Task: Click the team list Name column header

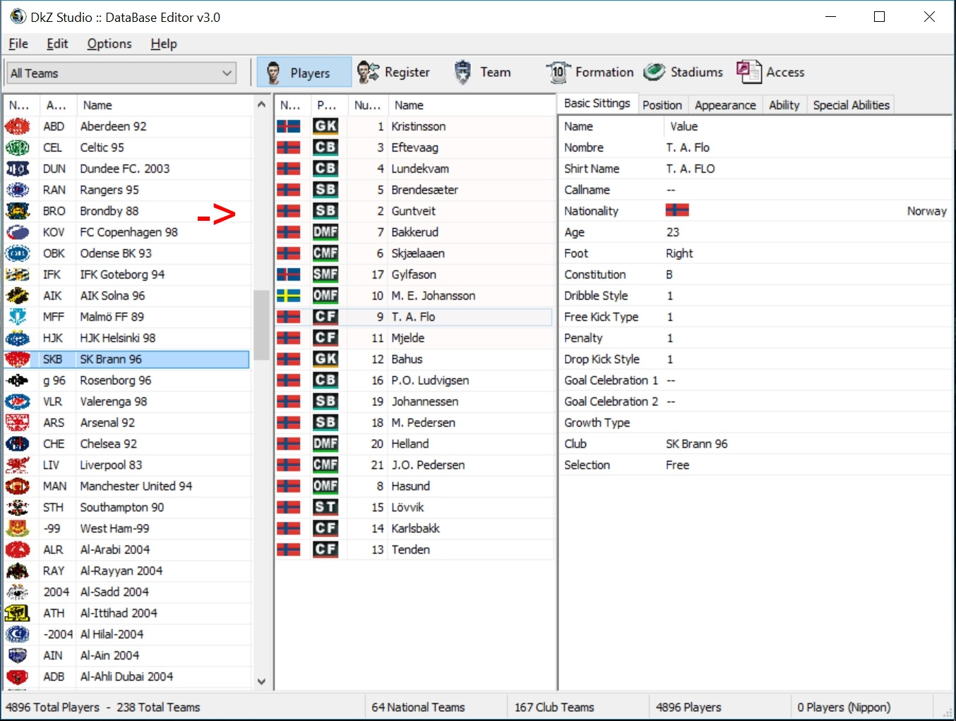Action: pos(164,105)
